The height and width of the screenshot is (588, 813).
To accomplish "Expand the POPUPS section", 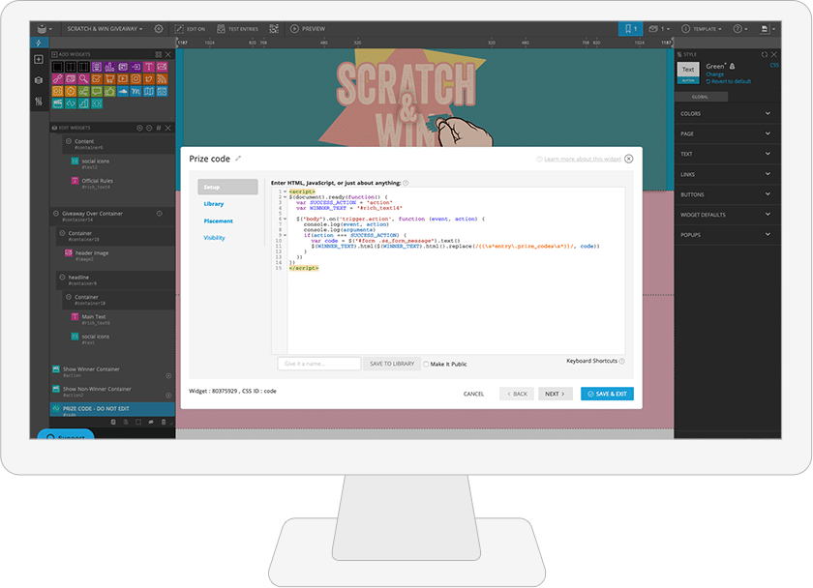I will click(x=727, y=235).
